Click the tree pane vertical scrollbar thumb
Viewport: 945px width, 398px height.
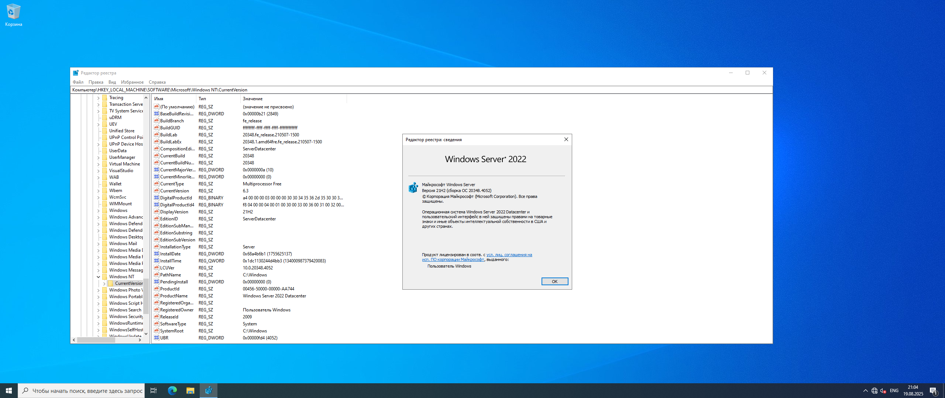click(x=146, y=296)
